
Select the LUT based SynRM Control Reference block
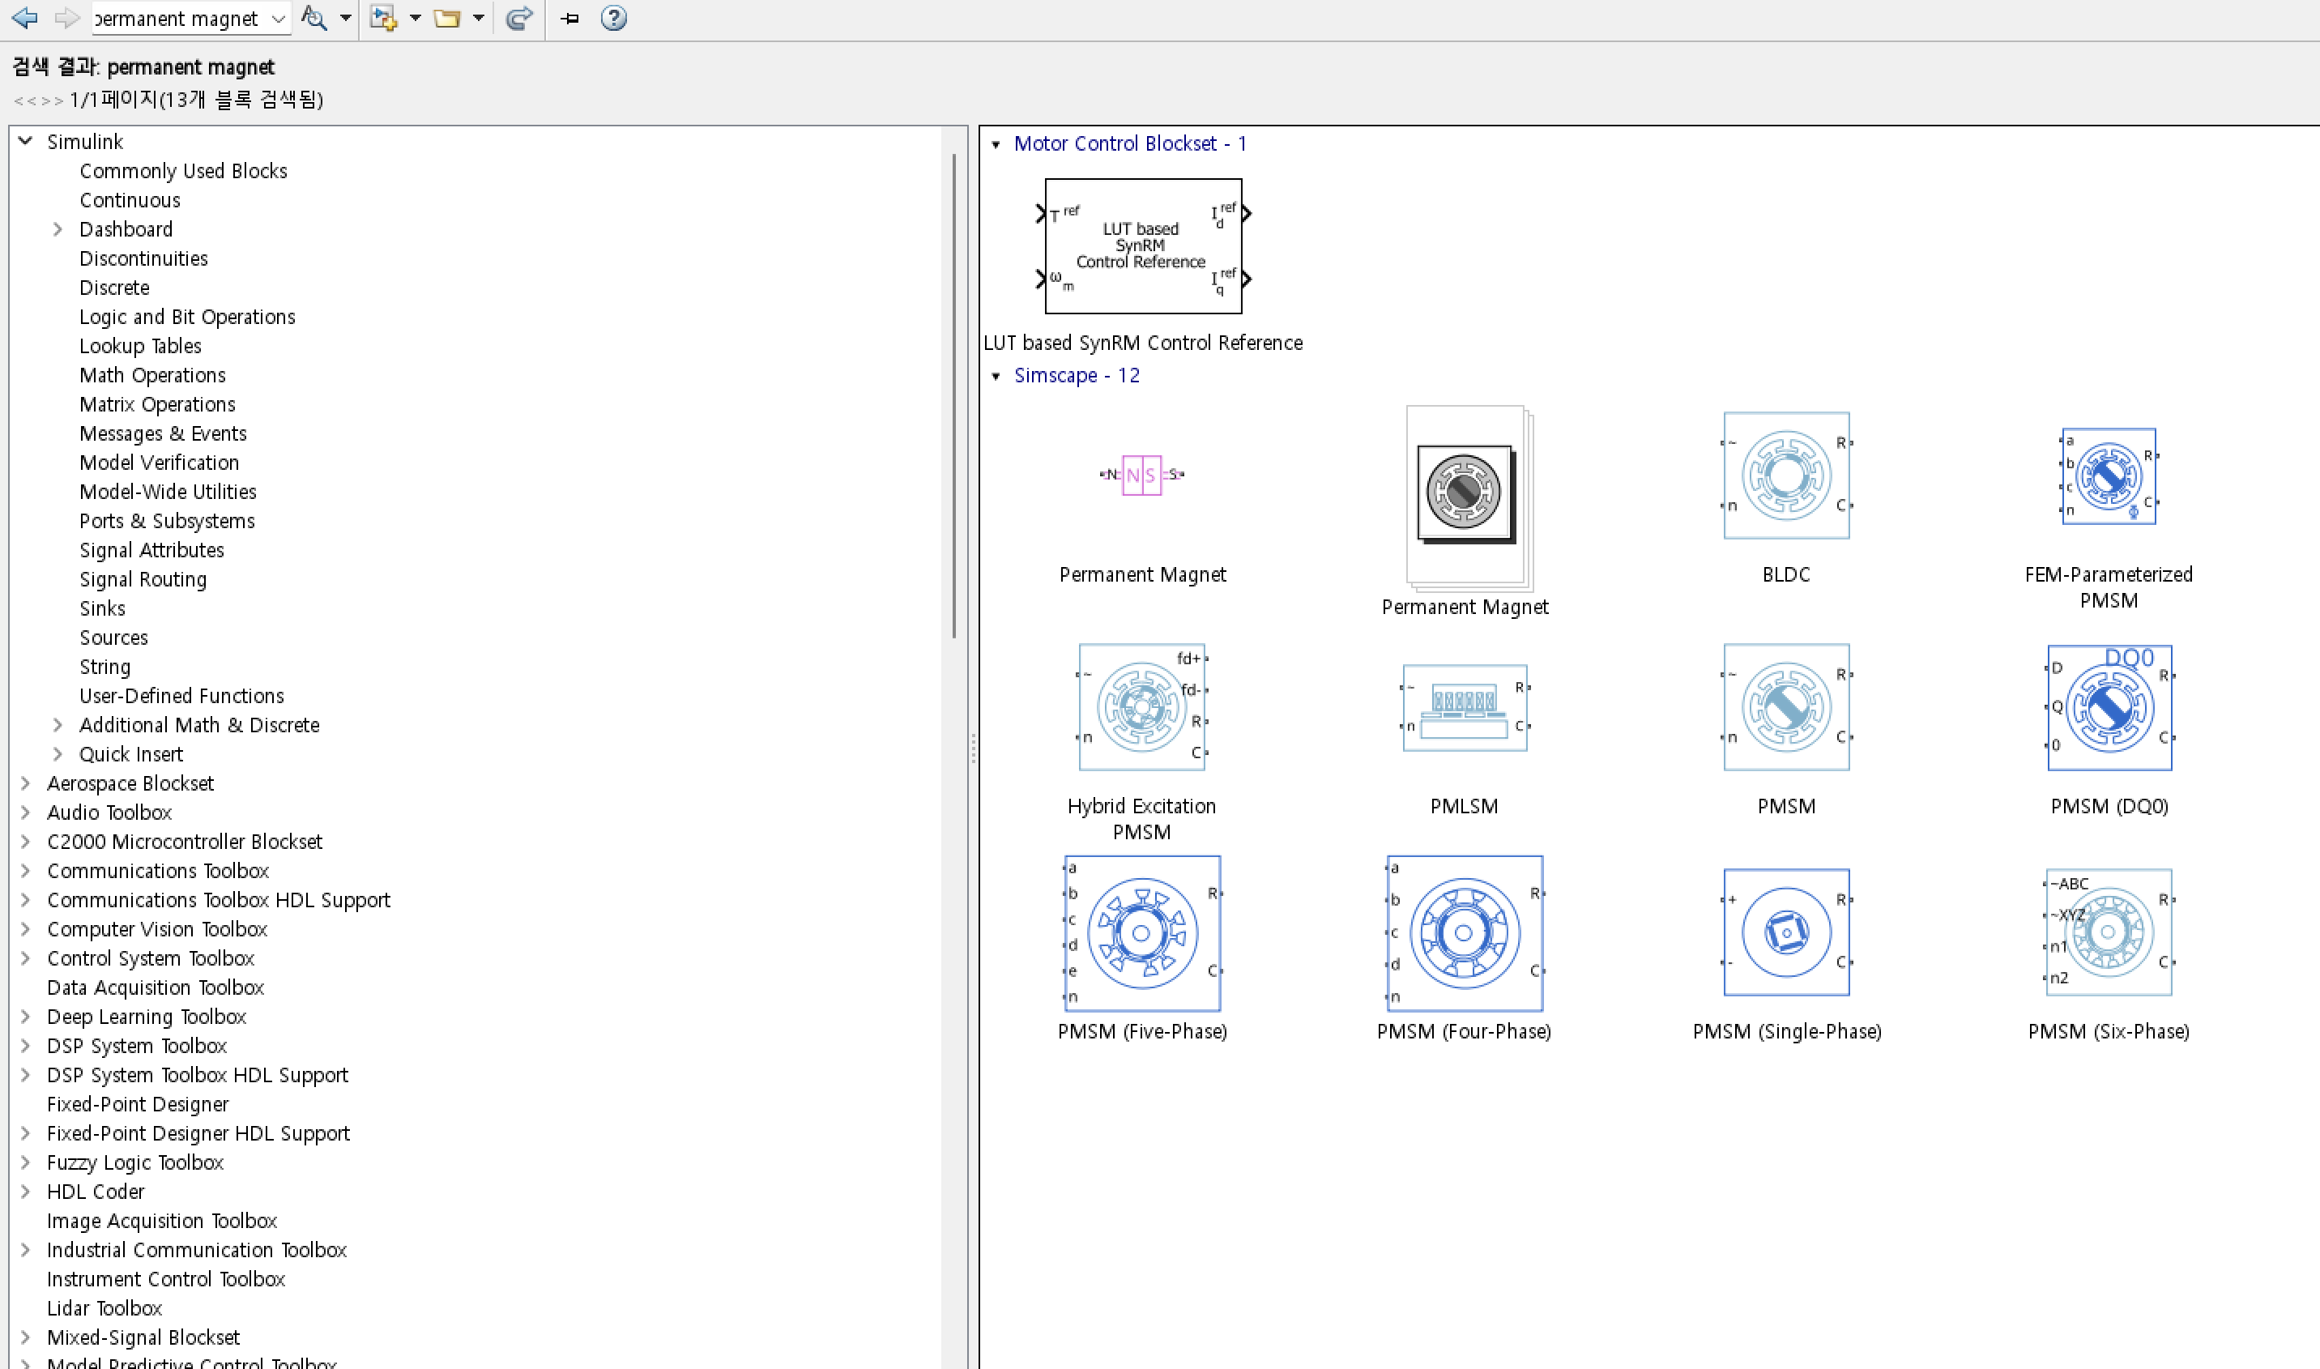[1143, 246]
